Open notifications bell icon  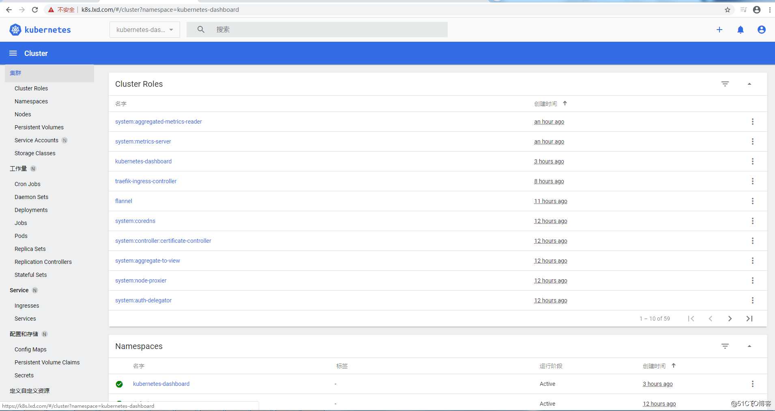[x=741, y=30]
